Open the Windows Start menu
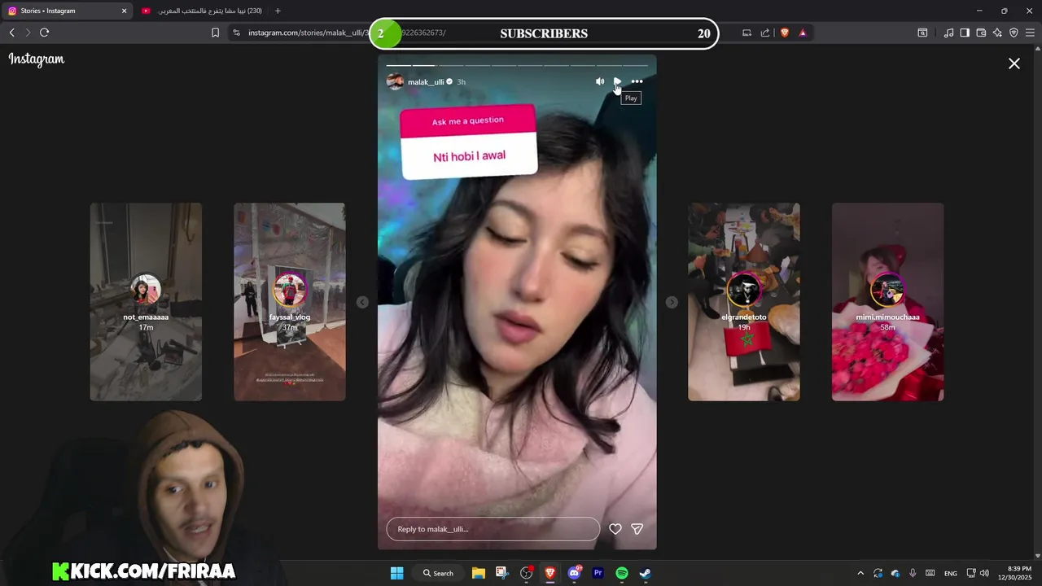The height and width of the screenshot is (586, 1042). (396, 573)
